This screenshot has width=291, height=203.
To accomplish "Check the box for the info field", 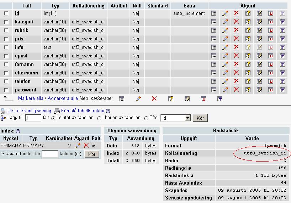I will 6,47.
